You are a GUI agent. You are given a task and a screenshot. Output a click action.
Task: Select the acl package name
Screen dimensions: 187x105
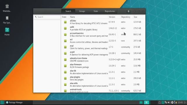pyautogui.click(x=71, y=40)
